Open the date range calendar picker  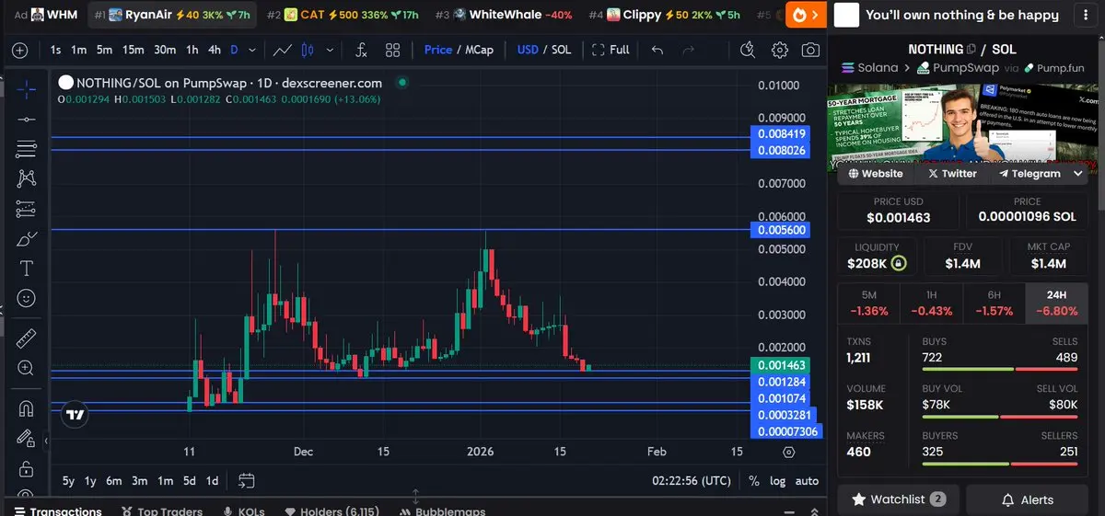246,480
